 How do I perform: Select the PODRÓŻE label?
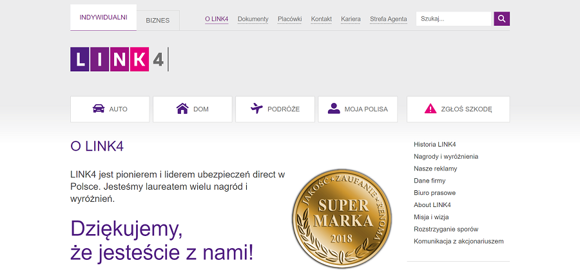click(x=284, y=109)
